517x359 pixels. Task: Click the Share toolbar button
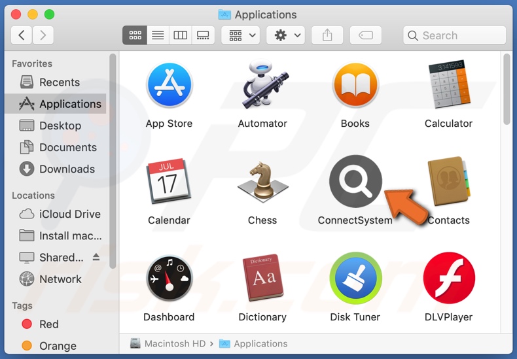click(x=327, y=35)
